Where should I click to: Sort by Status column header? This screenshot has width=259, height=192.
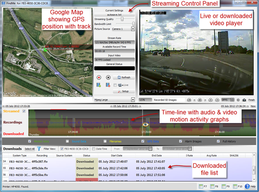[87, 155]
